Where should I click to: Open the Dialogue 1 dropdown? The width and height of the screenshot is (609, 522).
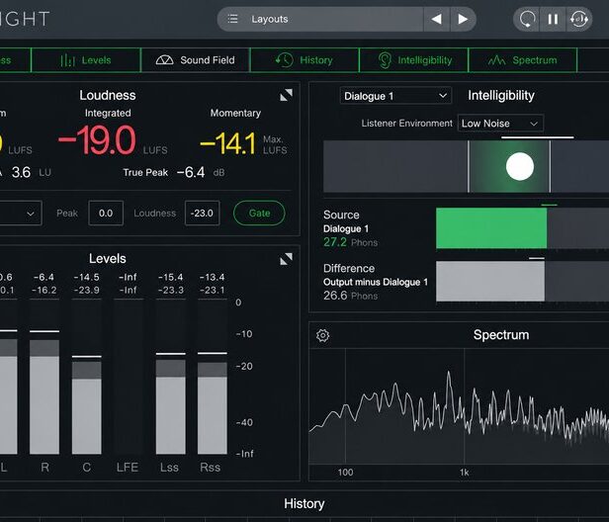tap(395, 96)
